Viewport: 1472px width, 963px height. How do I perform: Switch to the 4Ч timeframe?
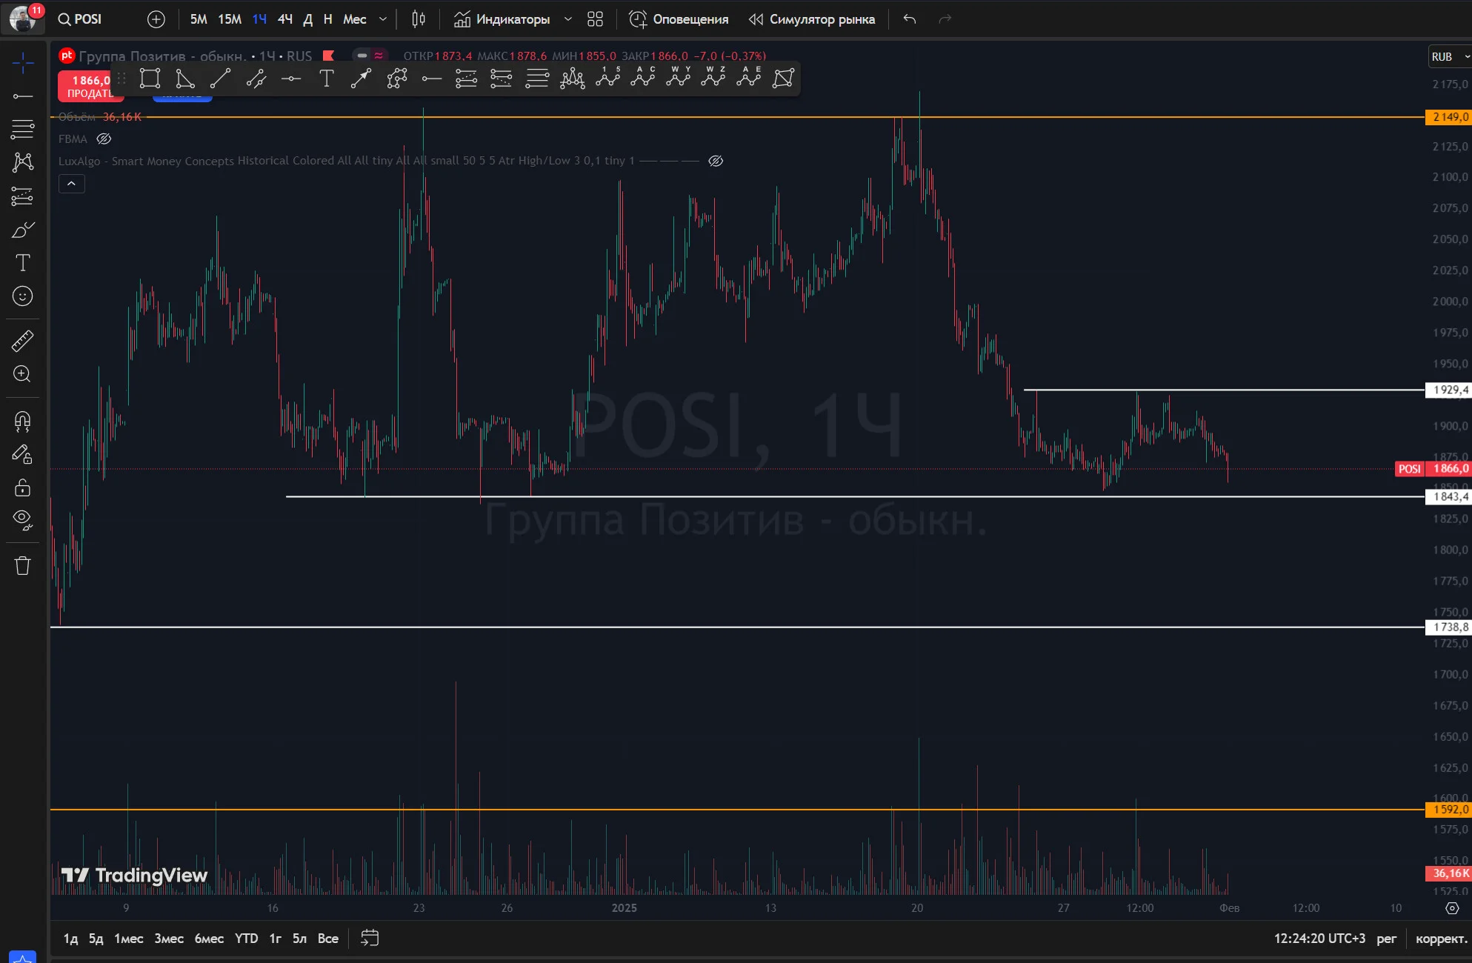click(x=285, y=19)
